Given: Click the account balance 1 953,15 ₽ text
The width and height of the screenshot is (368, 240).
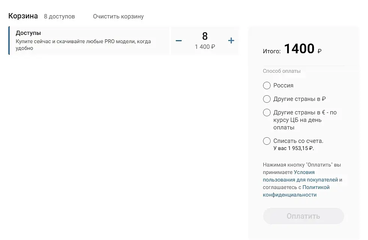Looking at the screenshot, I should point(294,148).
